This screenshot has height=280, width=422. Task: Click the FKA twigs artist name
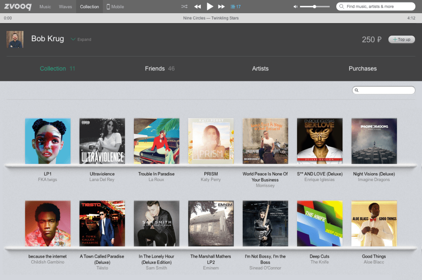pyautogui.click(x=48, y=179)
